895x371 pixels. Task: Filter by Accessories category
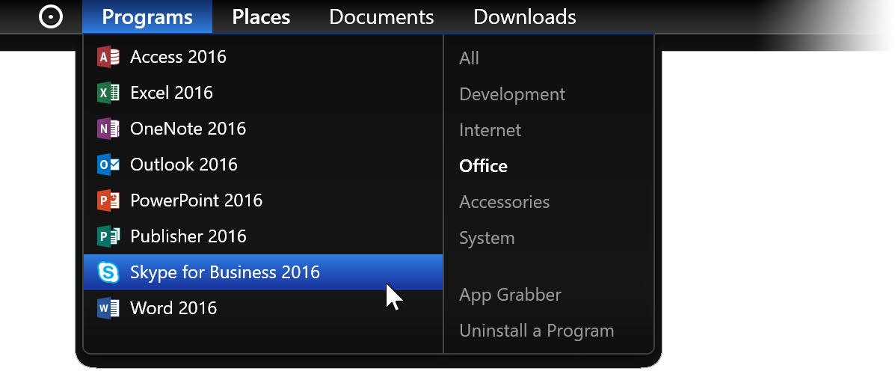click(x=505, y=202)
